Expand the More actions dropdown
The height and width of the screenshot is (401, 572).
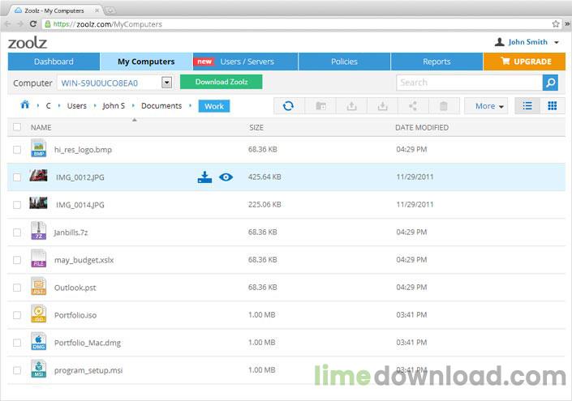[486, 106]
